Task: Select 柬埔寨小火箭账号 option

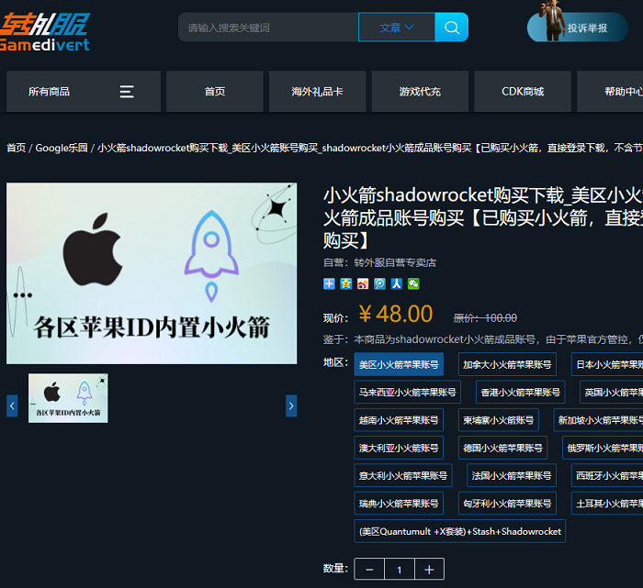Action: 499,420
